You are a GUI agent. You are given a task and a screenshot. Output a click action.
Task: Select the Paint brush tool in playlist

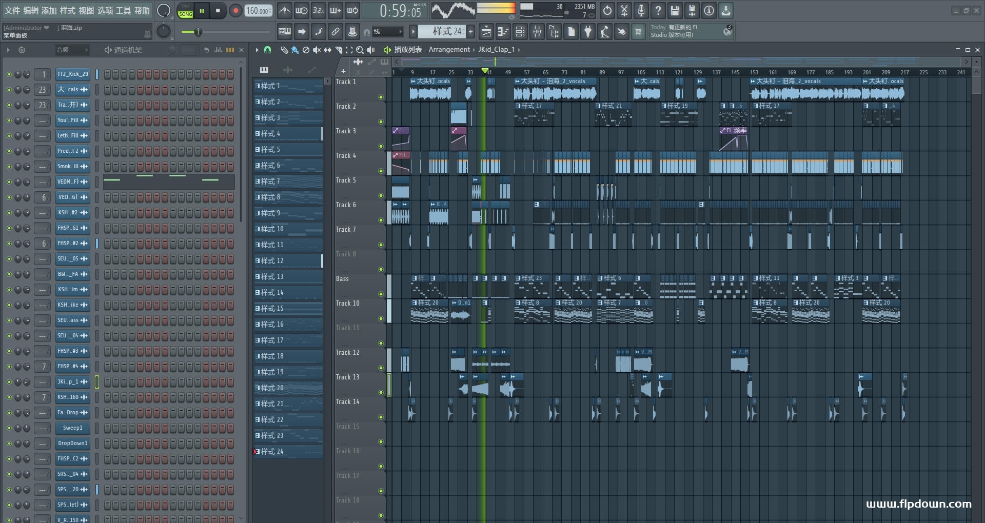pos(294,50)
